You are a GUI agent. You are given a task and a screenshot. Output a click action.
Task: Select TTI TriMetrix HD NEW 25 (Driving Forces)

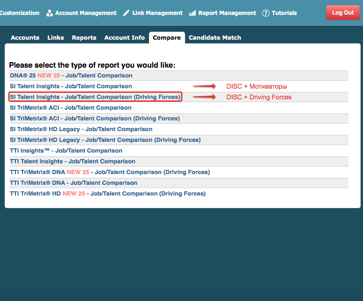coord(107,194)
